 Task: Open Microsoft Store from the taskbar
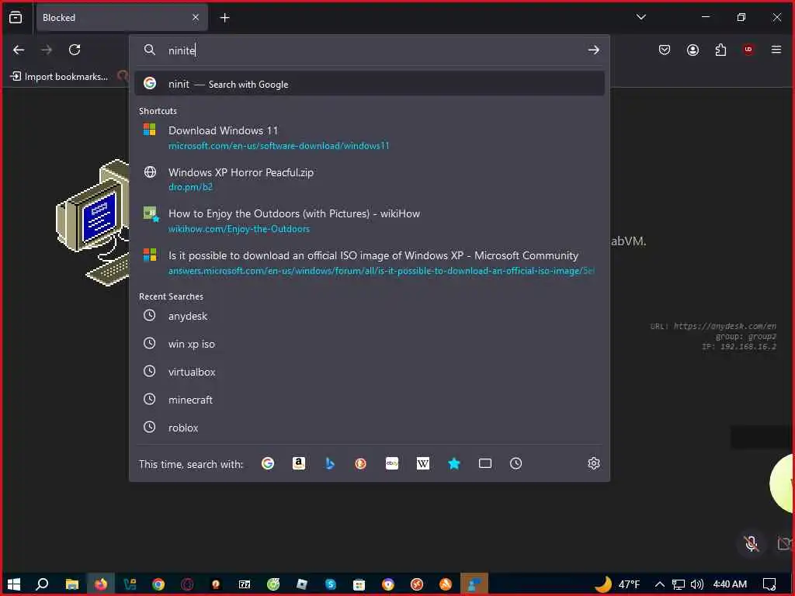359,584
